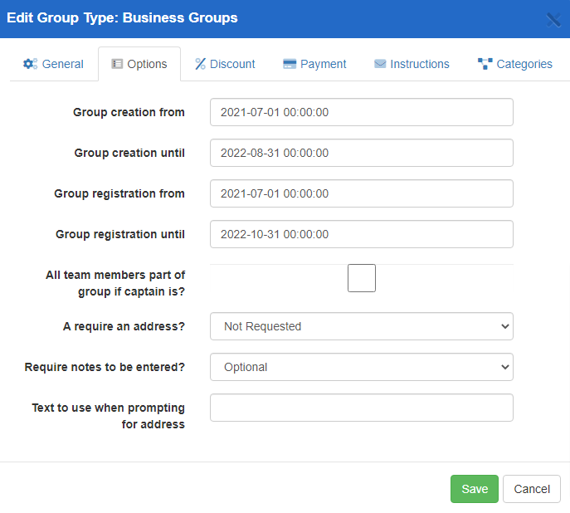This screenshot has width=570, height=513.
Task: Click the hierarchy Categories icon
Action: tap(485, 64)
